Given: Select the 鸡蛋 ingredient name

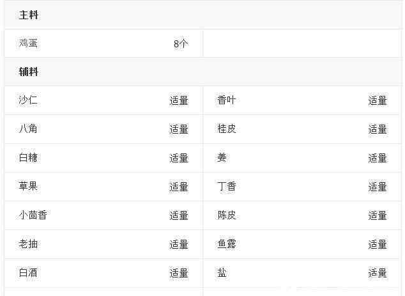Looking at the screenshot, I should pyautogui.click(x=29, y=43).
